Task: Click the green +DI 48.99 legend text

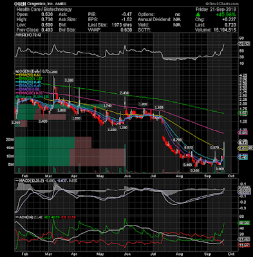Action: pyautogui.click(x=52, y=217)
